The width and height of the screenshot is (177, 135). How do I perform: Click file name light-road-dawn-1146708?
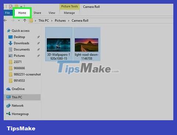click(87, 57)
